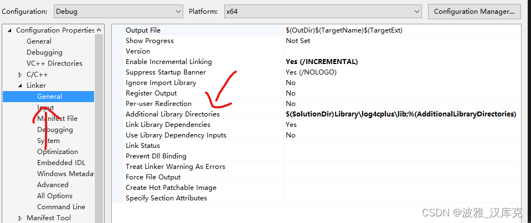Expand the Manifest Tool node arrow
The image size is (531, 223).
20,218
